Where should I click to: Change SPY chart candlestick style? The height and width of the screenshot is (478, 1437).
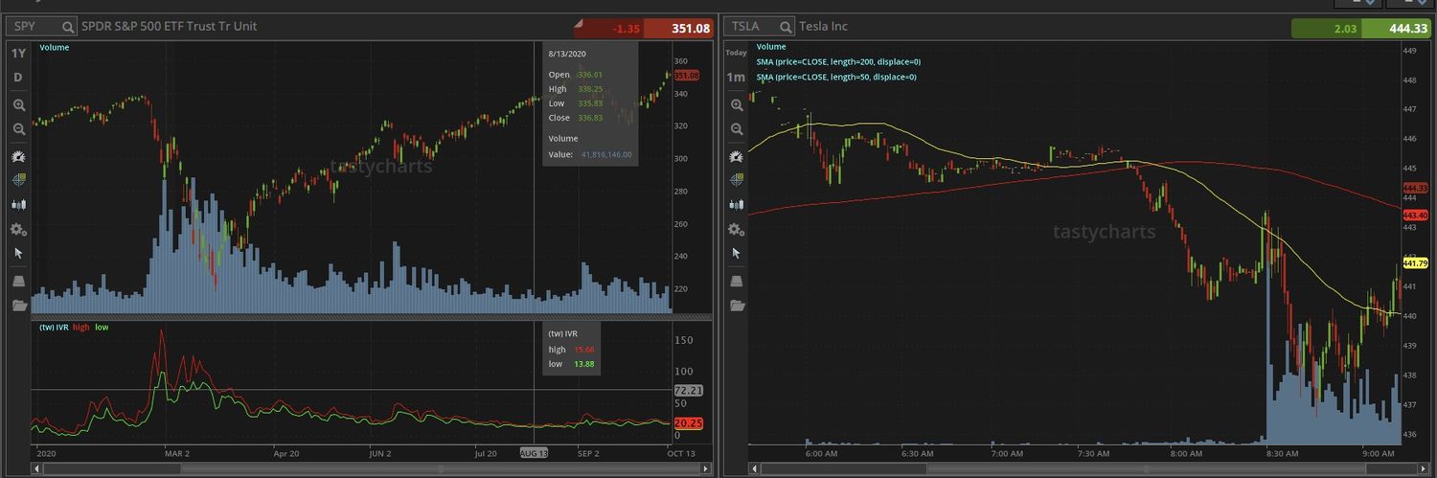click(x=18, y=204)
